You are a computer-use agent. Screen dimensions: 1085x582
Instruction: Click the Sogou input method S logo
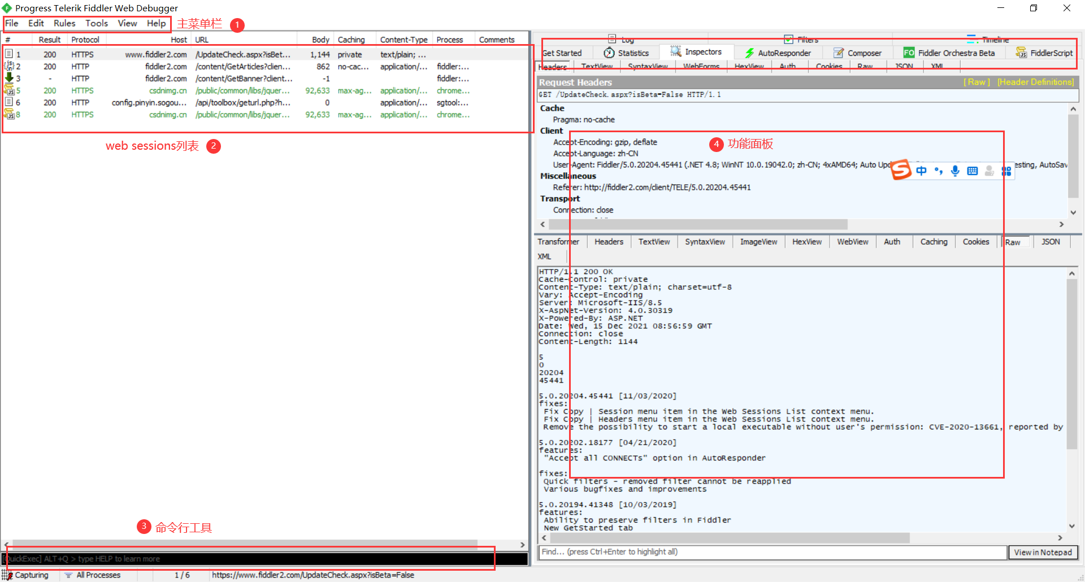pos(901,170)
